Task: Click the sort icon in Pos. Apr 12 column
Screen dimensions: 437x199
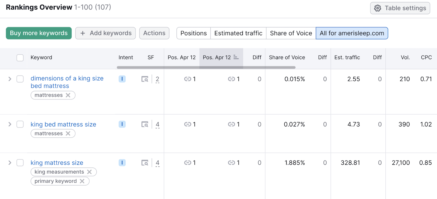Action: [236, 57]
